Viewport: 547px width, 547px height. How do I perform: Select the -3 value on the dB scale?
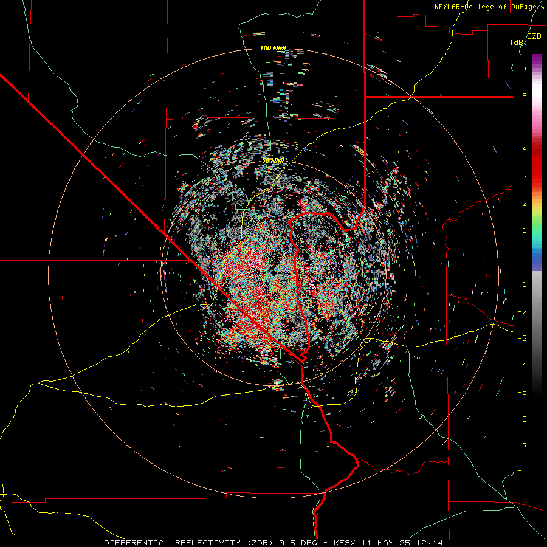pyautogui.click(x=522, y=339)
